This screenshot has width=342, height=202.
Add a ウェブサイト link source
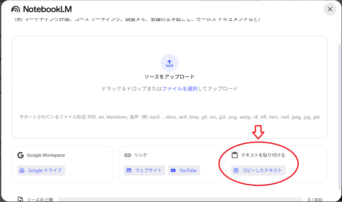pyautogui.click(x=145, y=171)
